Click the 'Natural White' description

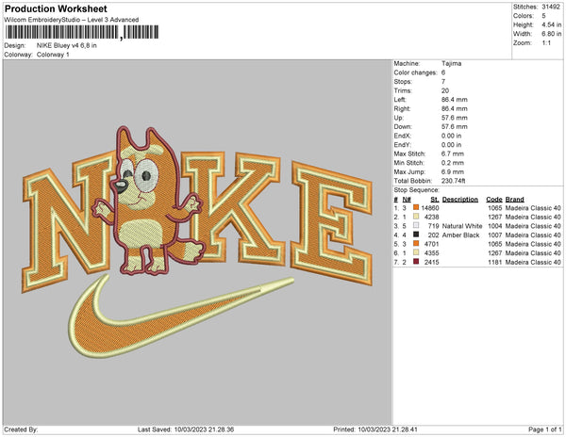462,226
